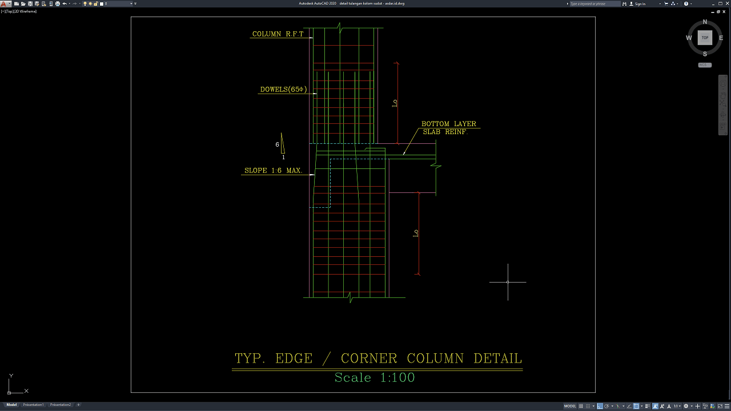This screenshot has height=411, width=731.
Task: Toggle the drawing grid display in status bar
Action: pyautogui.click(x=581, y=406)
